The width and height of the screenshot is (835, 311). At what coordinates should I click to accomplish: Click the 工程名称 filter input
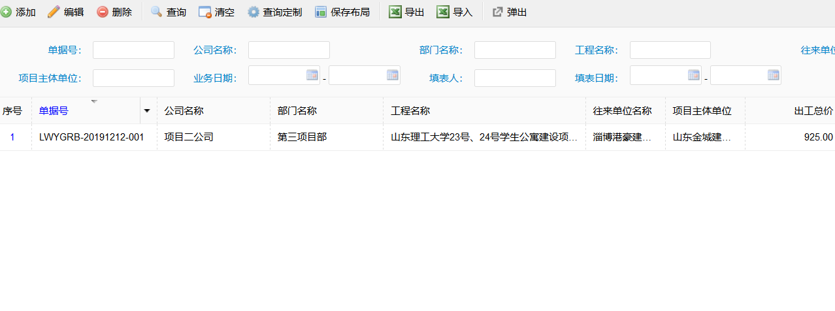(670, 50)
